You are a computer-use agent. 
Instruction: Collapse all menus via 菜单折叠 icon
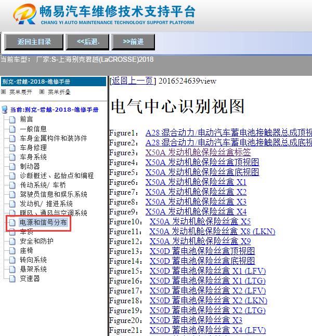coord(42,92)
